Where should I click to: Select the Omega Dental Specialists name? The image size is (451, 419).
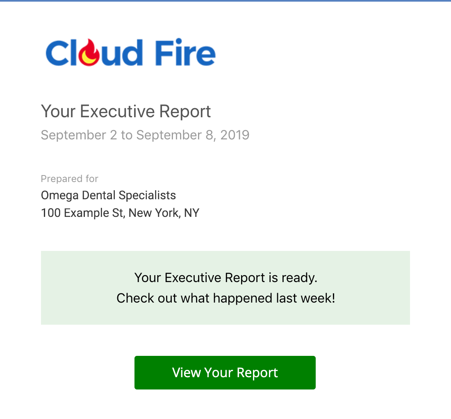pyautogui.click(x=108, y=195)
